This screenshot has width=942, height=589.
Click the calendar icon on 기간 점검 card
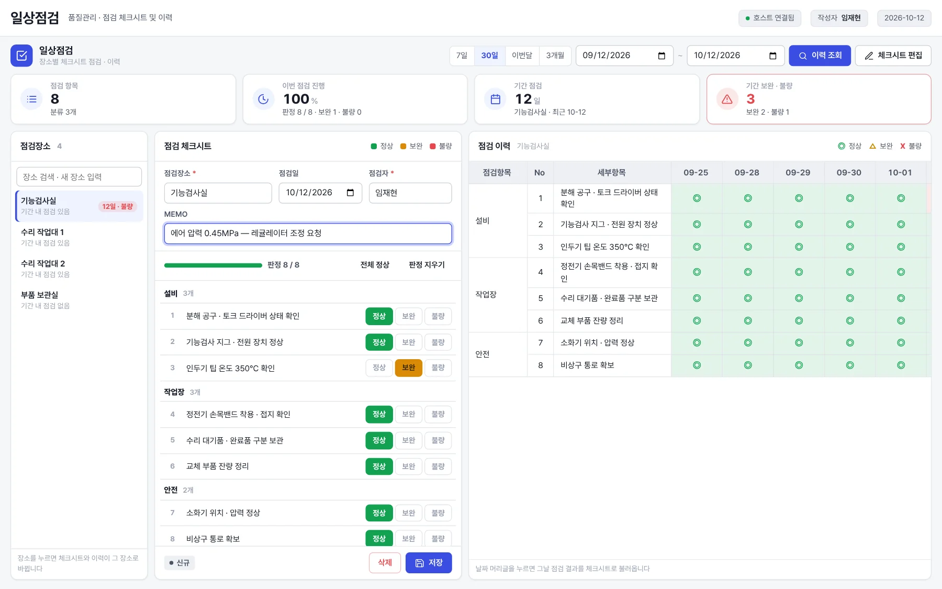[x=496, y=99]
